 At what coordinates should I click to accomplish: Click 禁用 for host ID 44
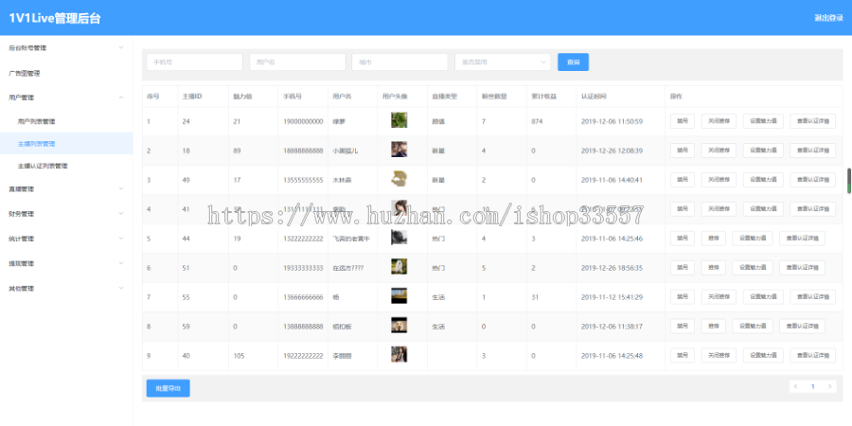pos(682,239)
